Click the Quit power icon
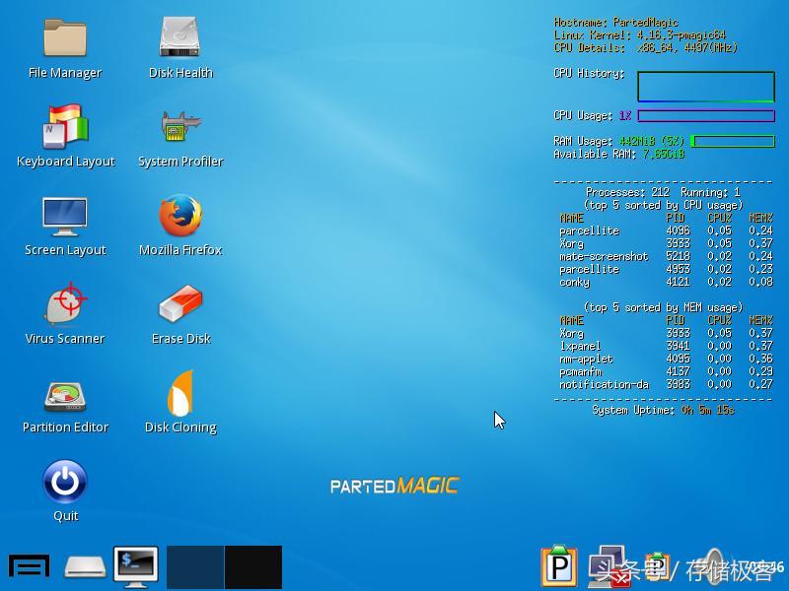789x591 pixels. click(x=65, y=483)
